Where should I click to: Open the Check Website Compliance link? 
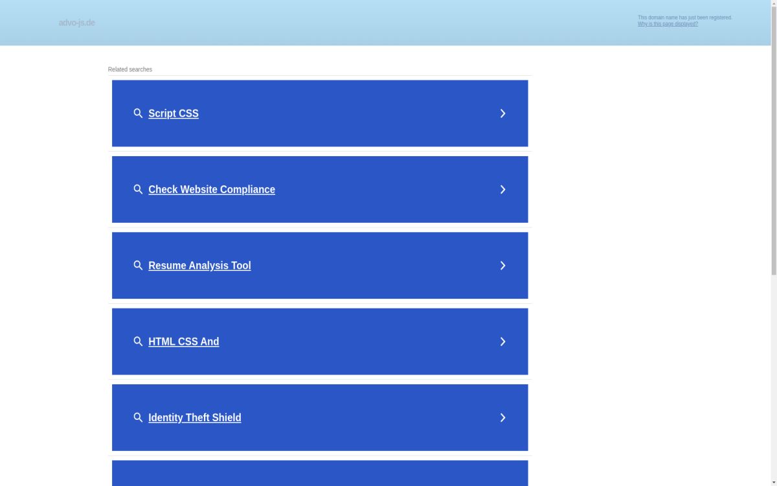(212, 189)
